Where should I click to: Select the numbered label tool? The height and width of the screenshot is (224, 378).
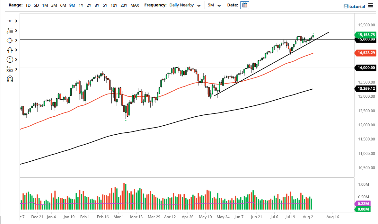[x=10, y=59]
